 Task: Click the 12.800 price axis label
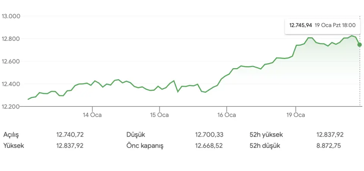pyautogui.click(x=11, y=39)
